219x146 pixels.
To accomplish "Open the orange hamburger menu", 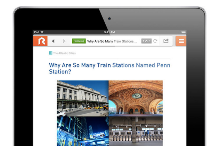I will [181, 41].
